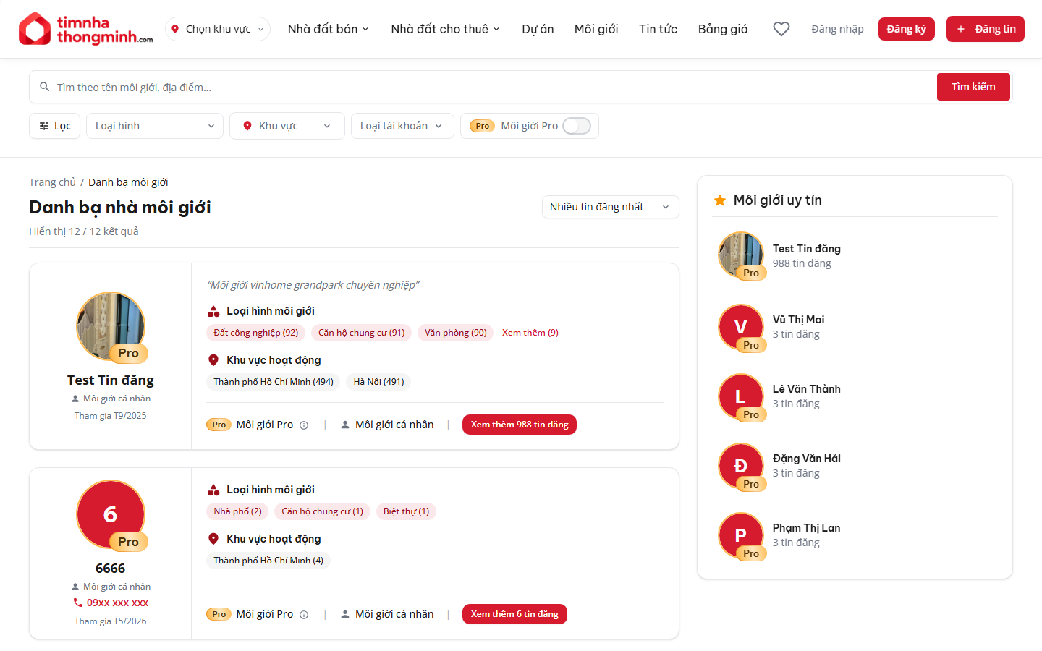Image resolution: width=1042 pixels, height=651 pixels.
Task: Open the 6666 broker name link
Action: click(111, 569)
